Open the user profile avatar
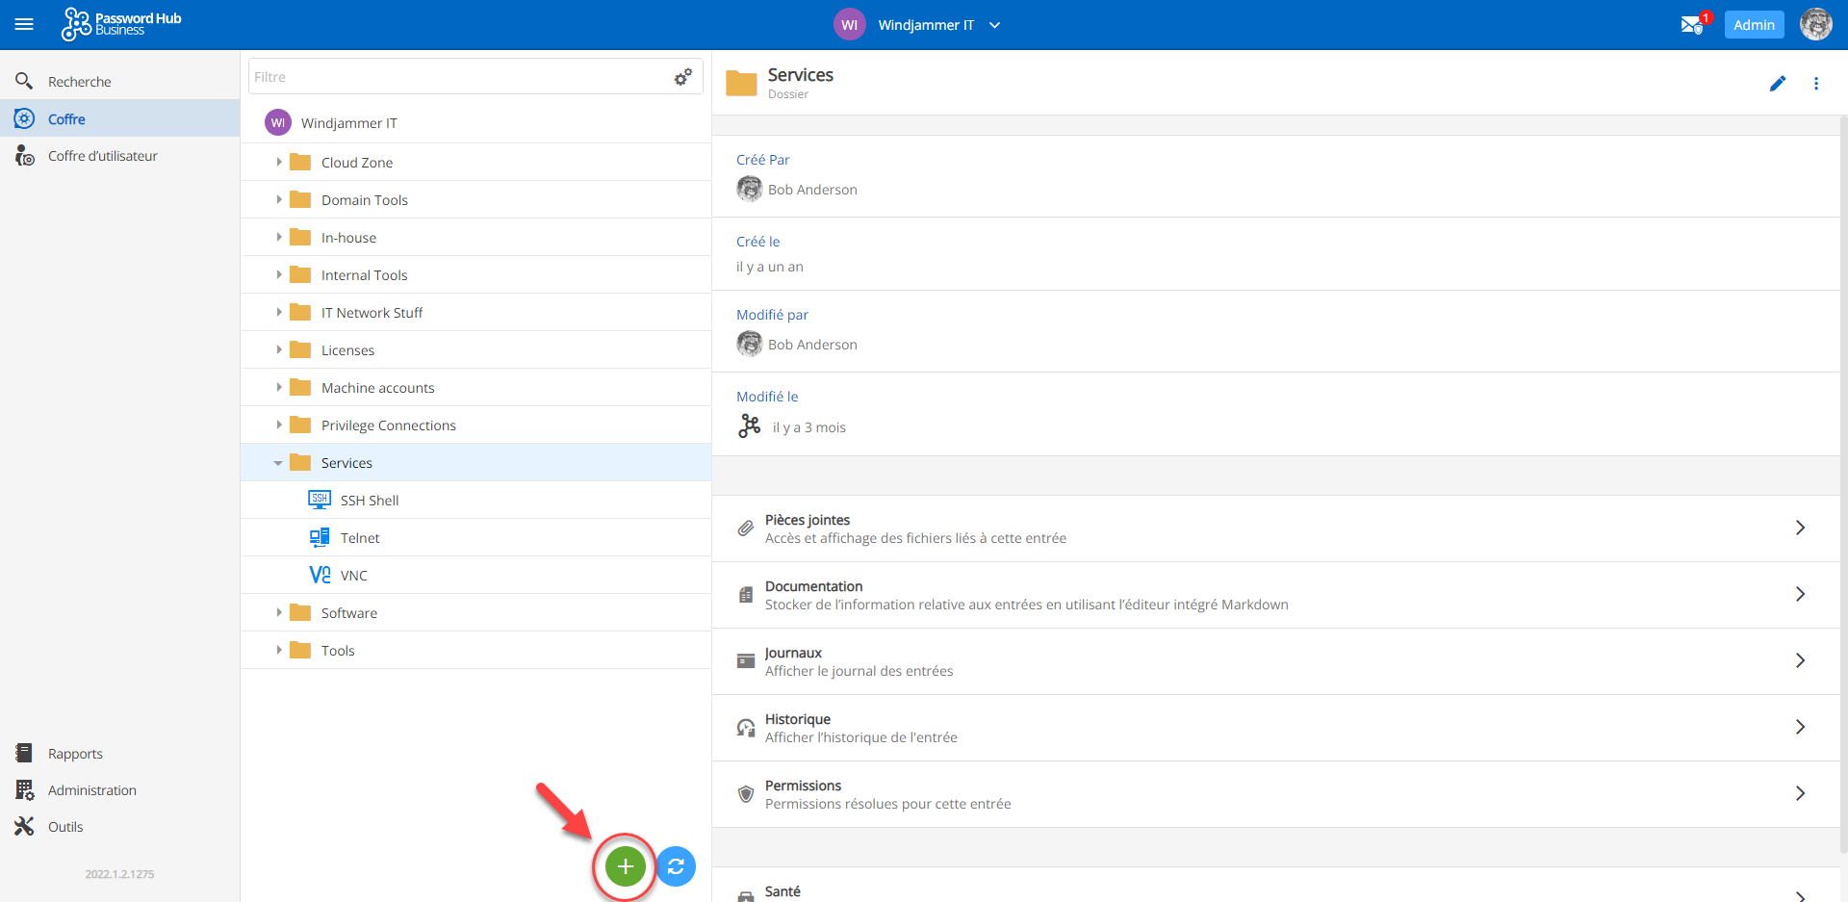The image size is (1848, 902). tap(1815, 25)
